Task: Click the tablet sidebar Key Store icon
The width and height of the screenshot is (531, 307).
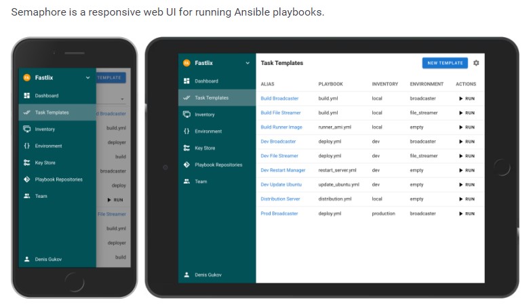Action: [x=186, y=148]
